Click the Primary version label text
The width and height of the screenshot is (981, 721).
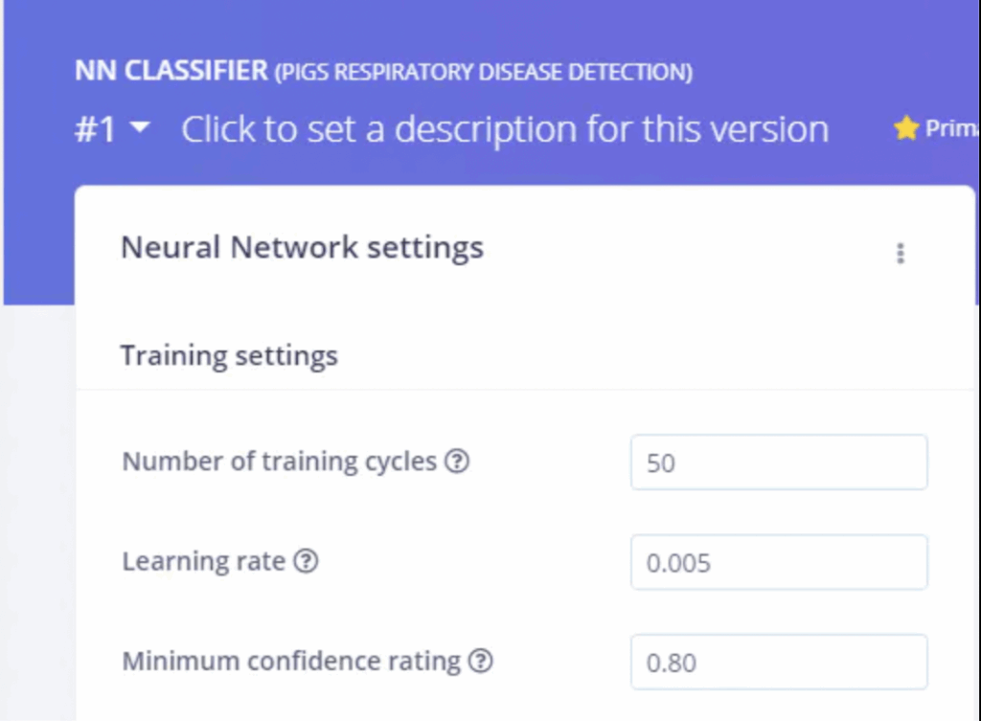952,128
